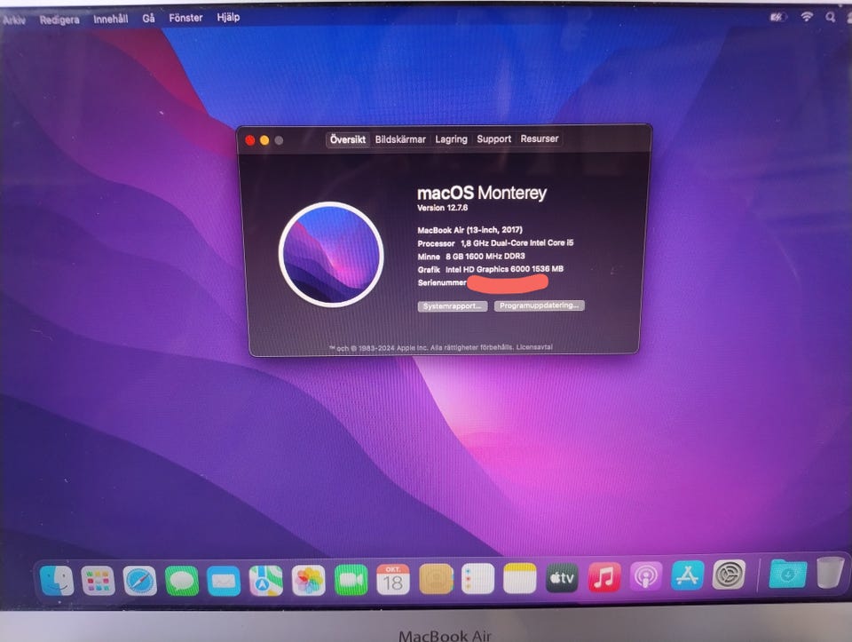Launch Launchpad from the Dock

coord(98,581)
